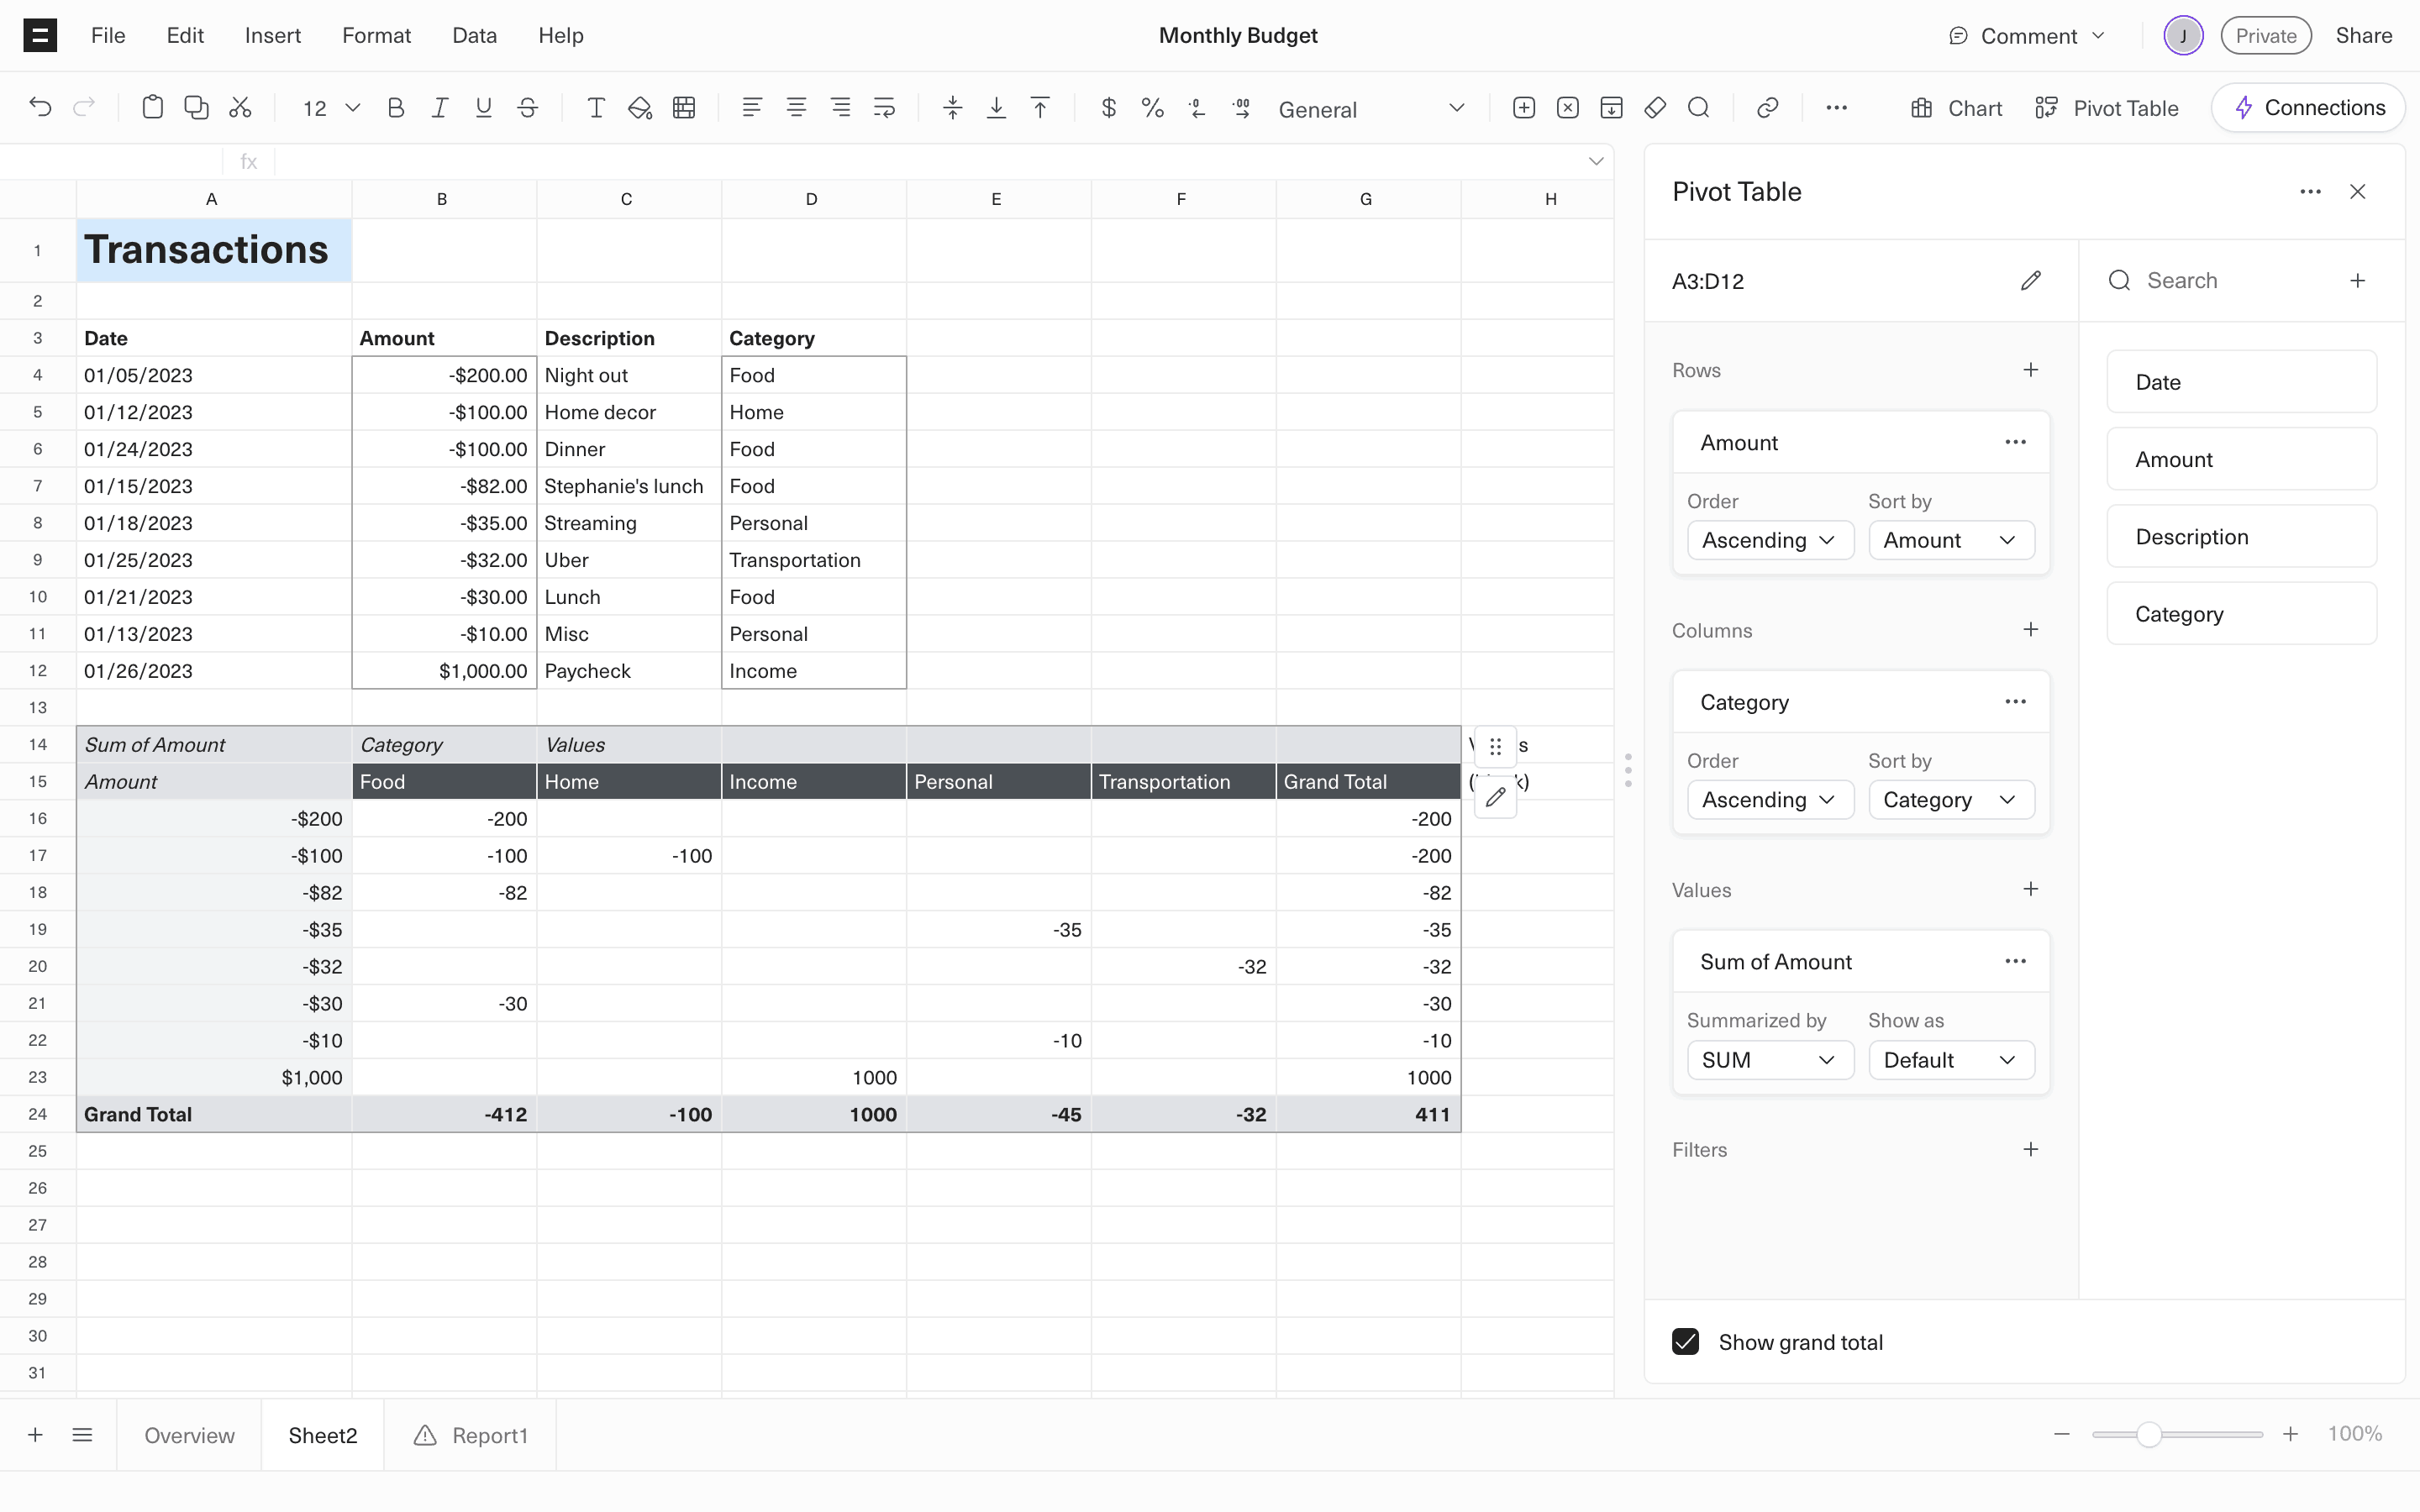Open Summarized by SUM dropdown
The height and width of the screenshot is (1512, 2420).
(x=1769, y=1060)
